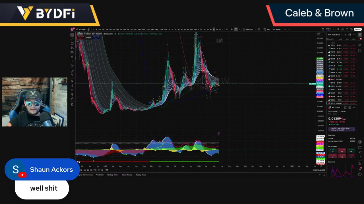Select the Heikin Ashi chart type icon
Image resolution: width=364 pixels, height=204 pixels.
tap(236, 29)
